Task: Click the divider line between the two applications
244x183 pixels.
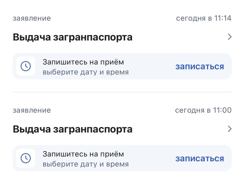Action: point(122,92)
